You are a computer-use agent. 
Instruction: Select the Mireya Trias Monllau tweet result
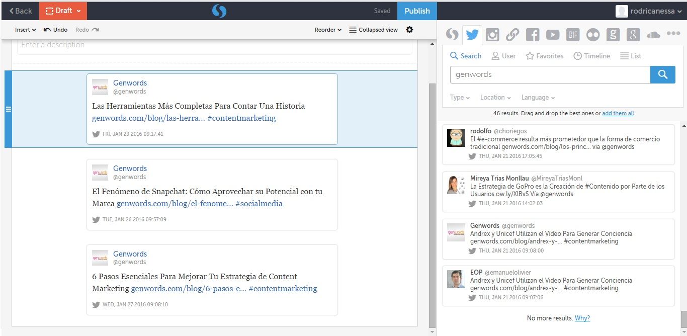pos(558,192)
